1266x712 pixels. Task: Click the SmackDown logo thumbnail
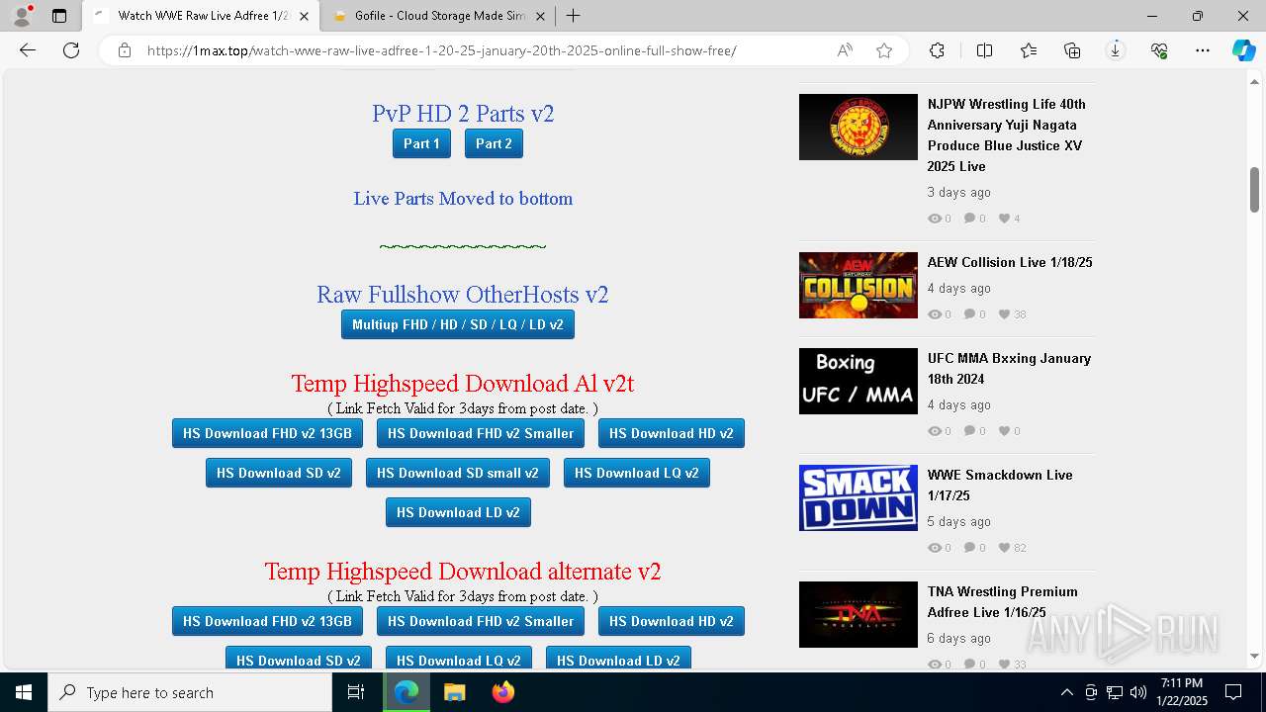[859, 497]
